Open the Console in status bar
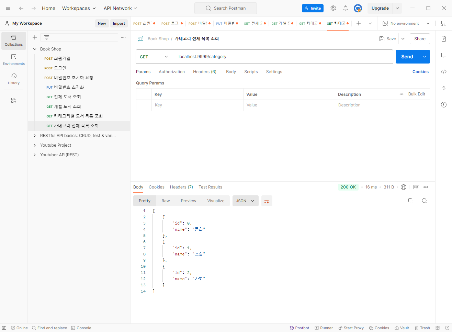This screenshot has height=332, width=452. pyautogui.click(x=81, y=328)
